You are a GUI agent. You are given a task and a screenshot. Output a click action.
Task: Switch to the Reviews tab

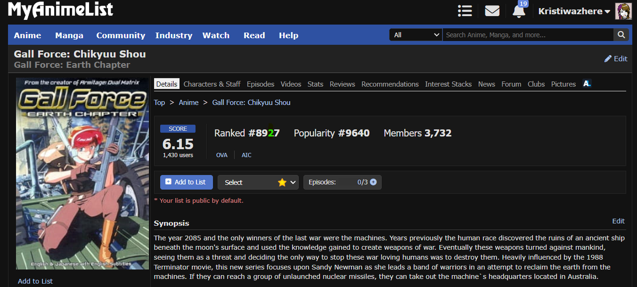click(x=342, y=84)
